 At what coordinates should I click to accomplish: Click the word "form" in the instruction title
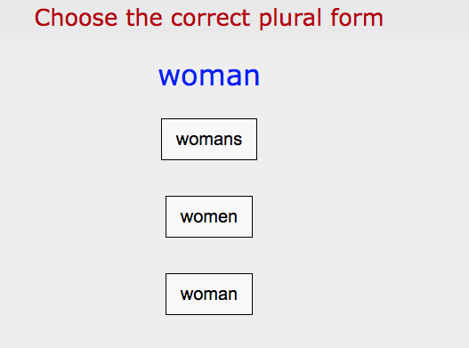[x=357, y=17]
